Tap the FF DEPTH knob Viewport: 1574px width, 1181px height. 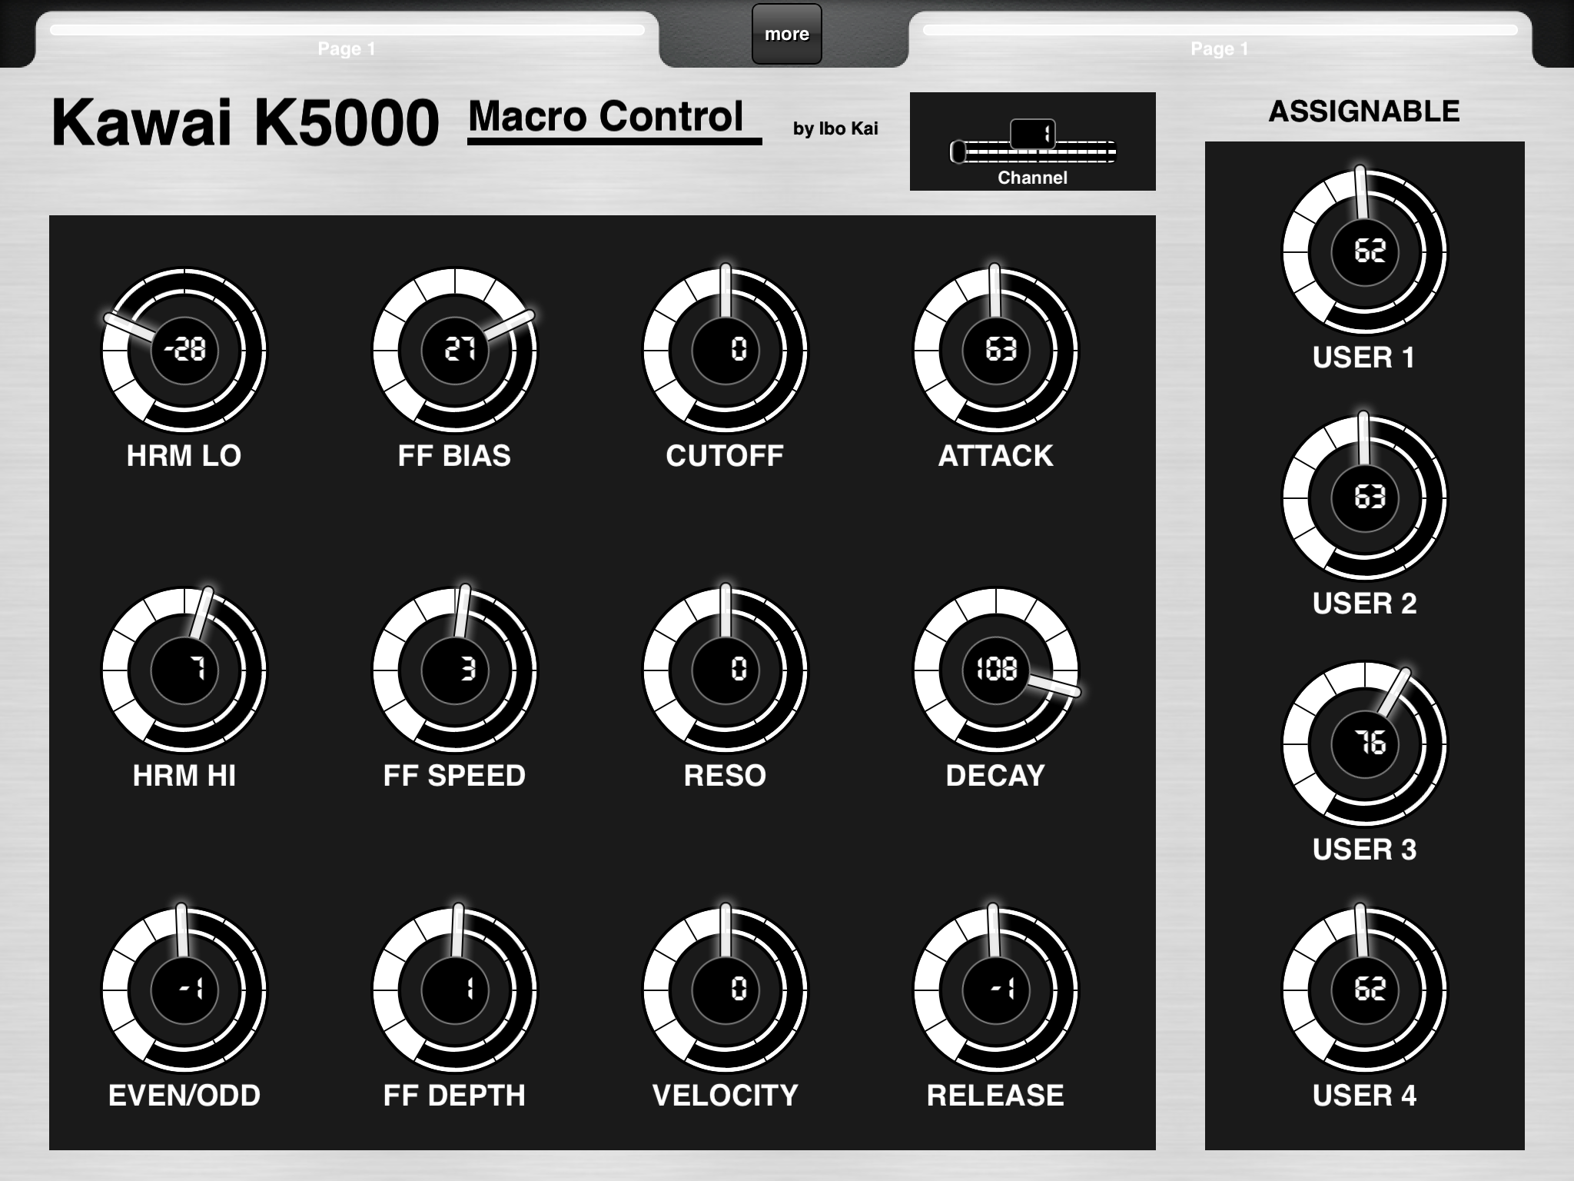pyautogui.click(x=455, y=990)
